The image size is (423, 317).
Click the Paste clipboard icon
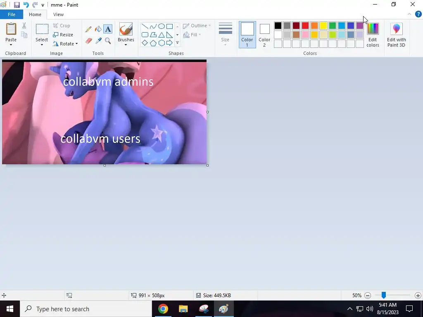tap(11, 29)
